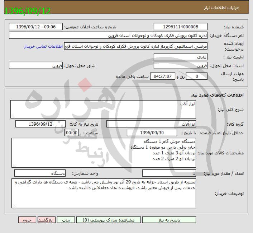
Task: Click the ساعت field showing 00:00
Action: pyautogui.click(x=72, y=132)
